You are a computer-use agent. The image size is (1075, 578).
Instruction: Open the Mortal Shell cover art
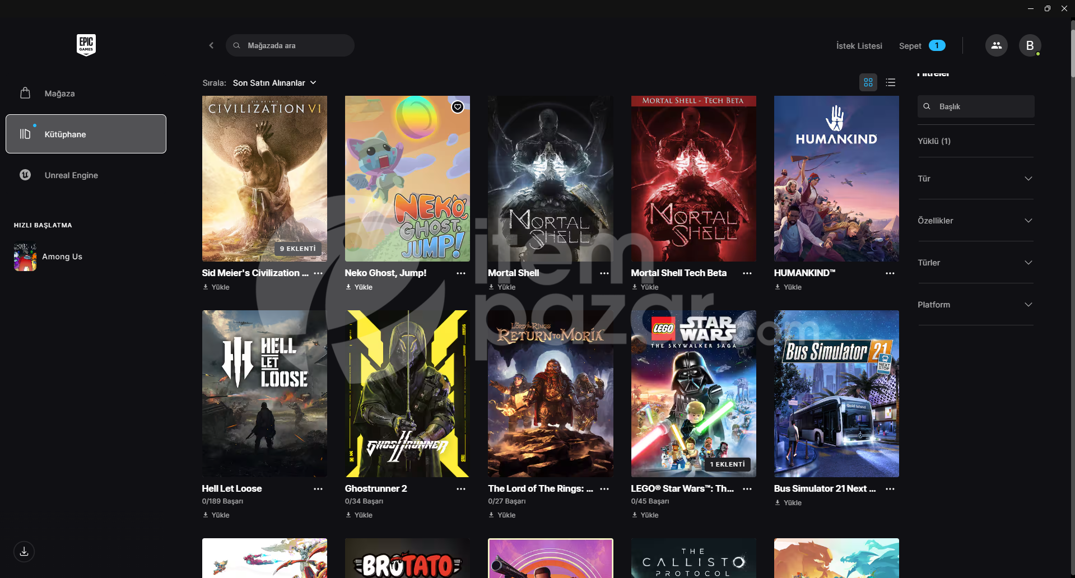550,179
